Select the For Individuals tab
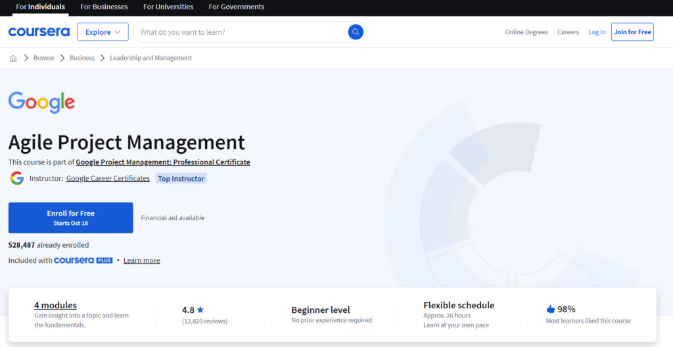673x347 pixels. [x=40, y=7]
